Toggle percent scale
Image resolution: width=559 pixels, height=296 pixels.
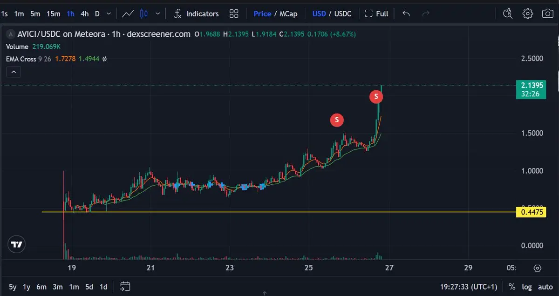[512, 287]
